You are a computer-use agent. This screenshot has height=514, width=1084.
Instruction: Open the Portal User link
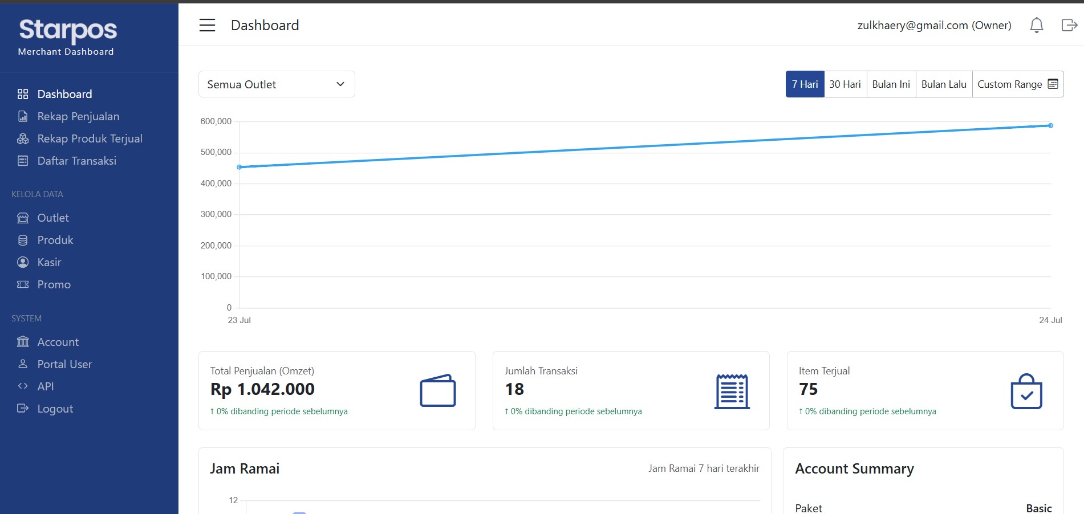coord(64,364)
